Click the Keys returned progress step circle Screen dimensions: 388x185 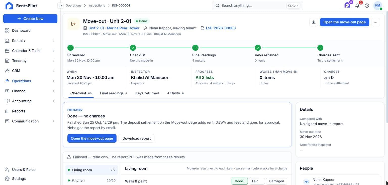[258, 48]
